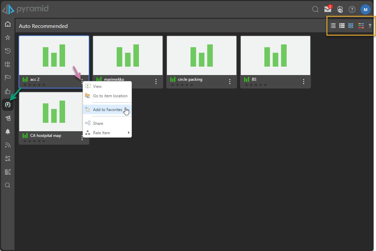Click the Auto Recommended chip icon

[x=7, y=105]
